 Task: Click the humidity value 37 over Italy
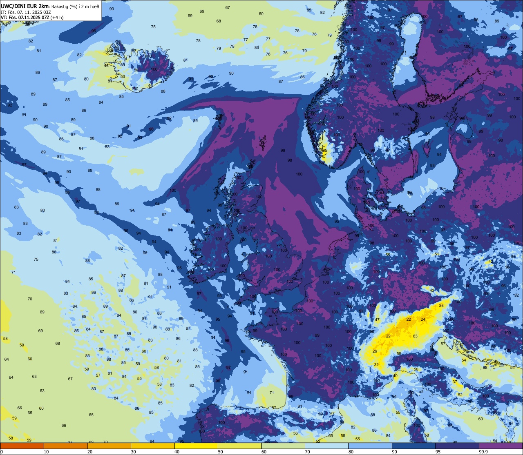pyautogui.click(x=455, y=382)
